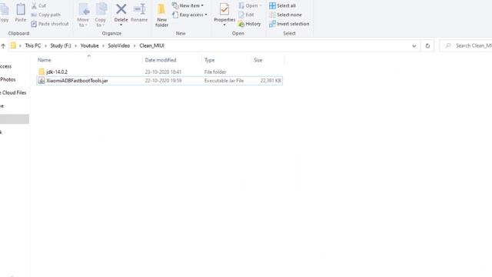
Task: Open the New item dropdown
Action: [188, 5]
